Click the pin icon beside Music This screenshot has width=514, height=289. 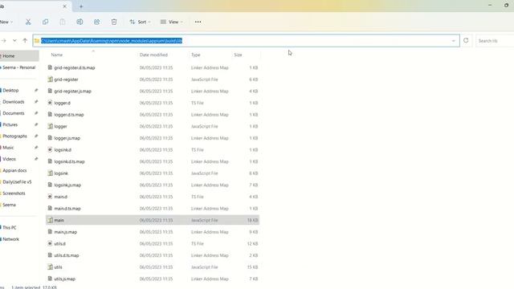(36, 148)
